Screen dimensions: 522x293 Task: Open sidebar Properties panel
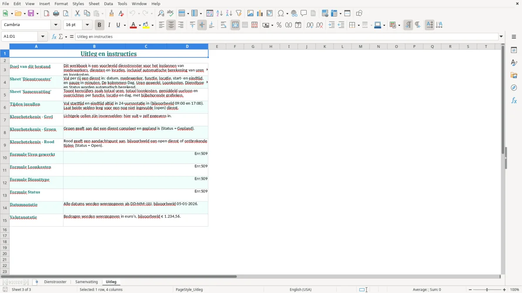click(x=514, y=50)
